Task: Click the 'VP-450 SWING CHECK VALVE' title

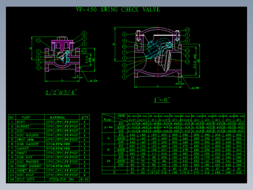Action: pyautogui.click(x=118, y=10)
